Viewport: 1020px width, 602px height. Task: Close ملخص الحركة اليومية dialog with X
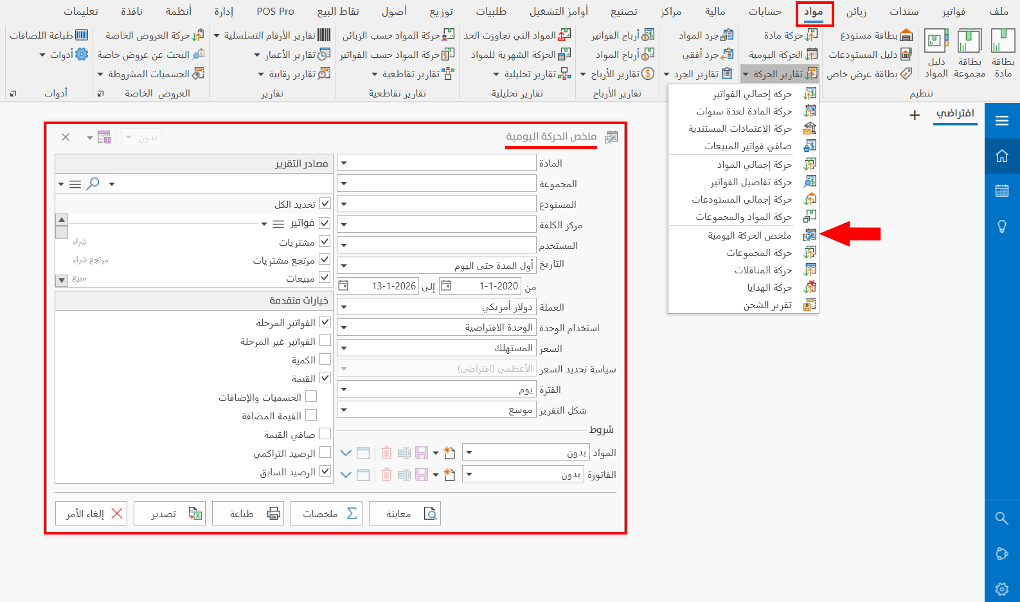tap(66, 137)
